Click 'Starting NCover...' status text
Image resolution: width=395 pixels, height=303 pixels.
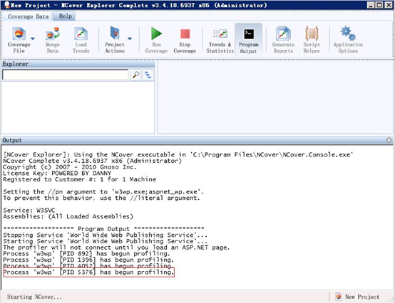click(x=34, y=297)
